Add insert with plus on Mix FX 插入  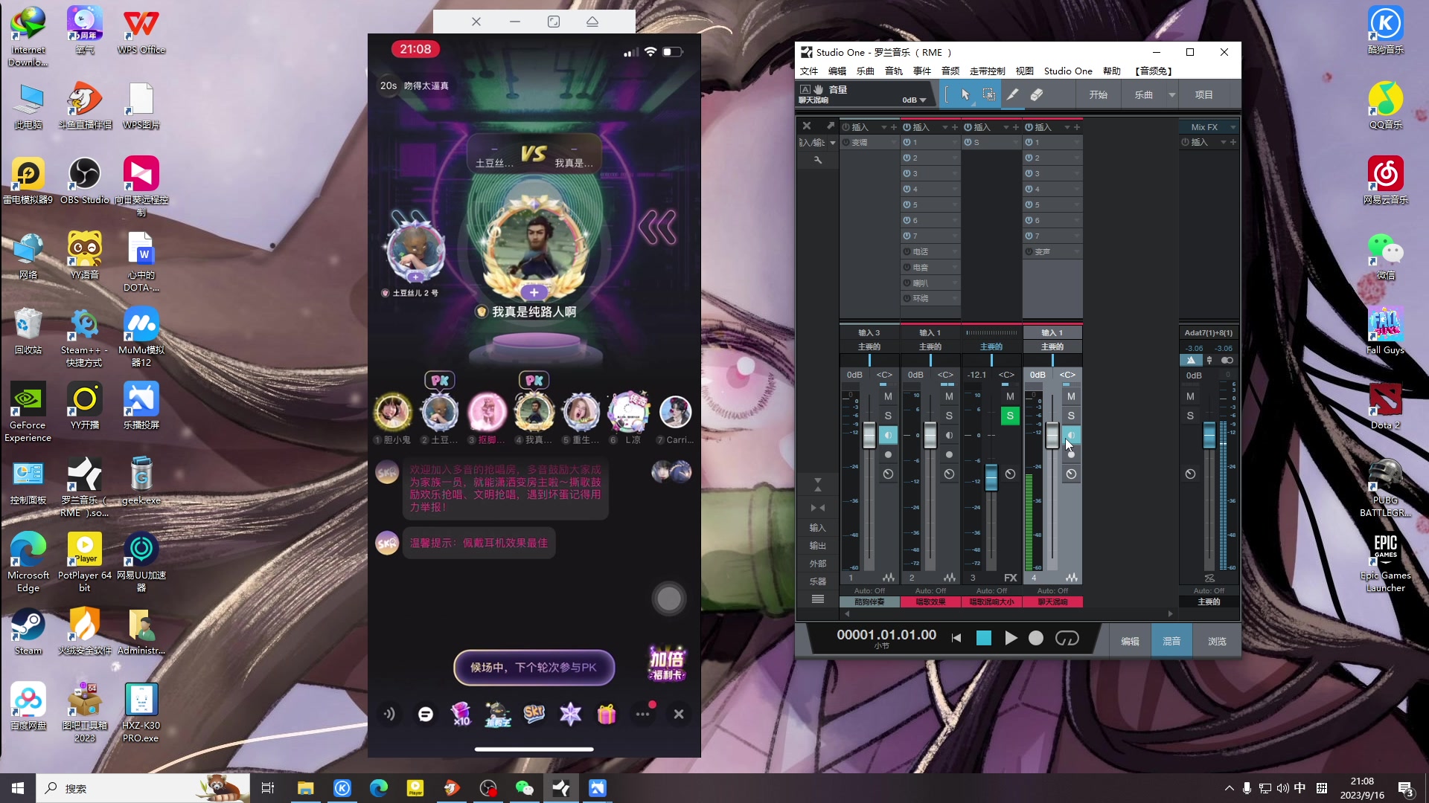click(x=1233, y=142)
